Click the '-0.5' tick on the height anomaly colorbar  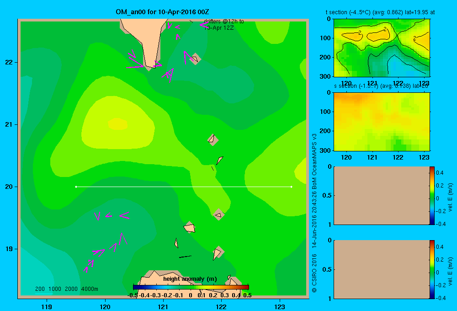(x=133, y=295)
